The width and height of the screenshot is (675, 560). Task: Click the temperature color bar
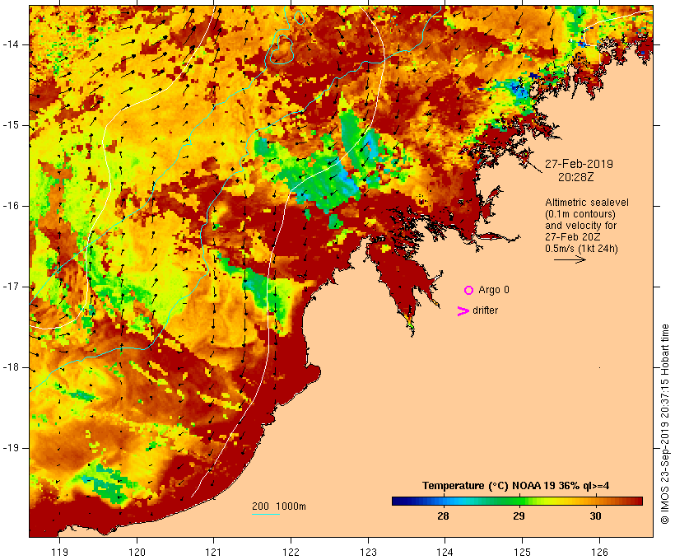[517, 501]
